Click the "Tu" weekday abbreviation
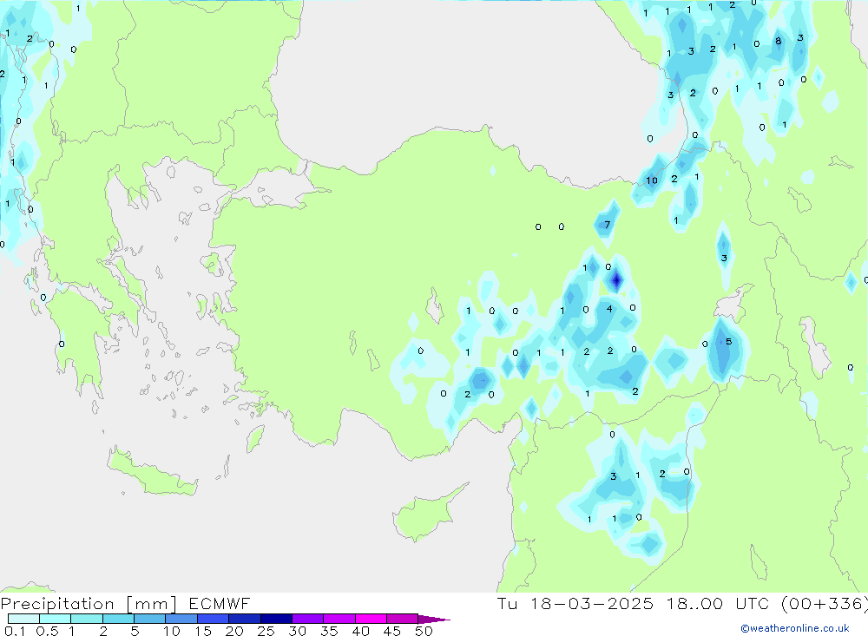The width and height of the screenshot is (868, 636). click(x=507, y=603)
